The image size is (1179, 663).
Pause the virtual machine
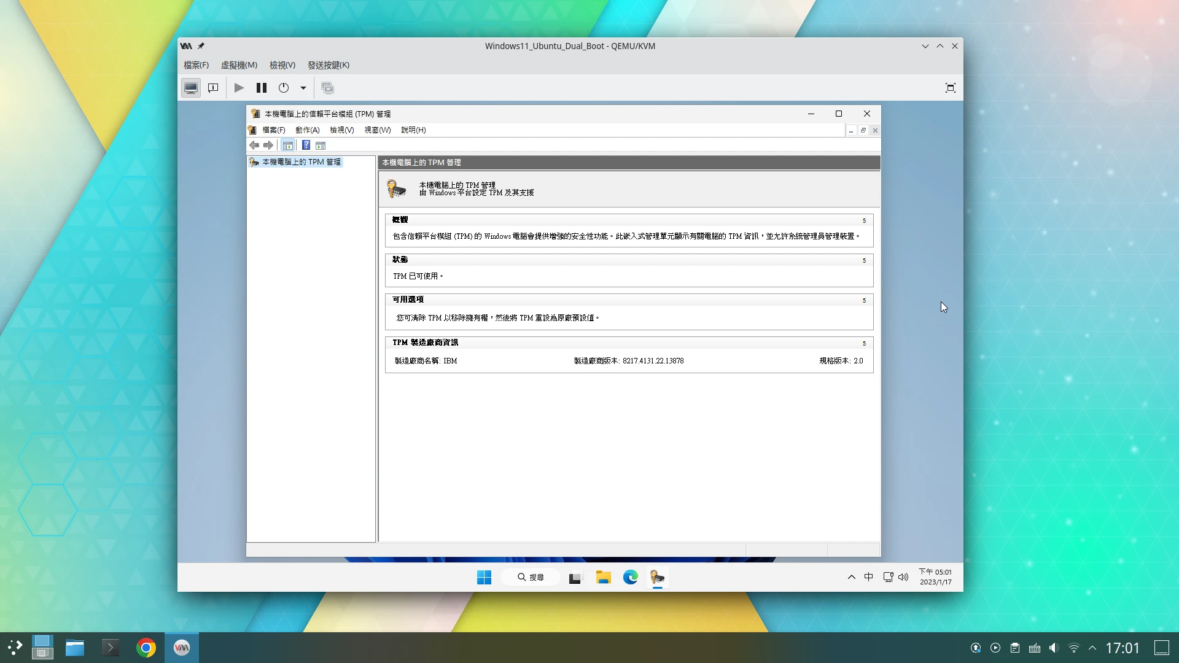pyautogui.click(x=261, y=87)
